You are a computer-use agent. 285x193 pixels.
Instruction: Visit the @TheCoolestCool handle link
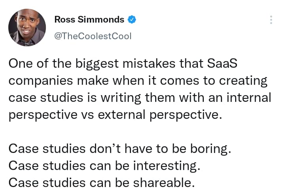(x=93, y=36)
